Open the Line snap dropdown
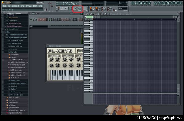Screen dimensions: 184x121 tap(123, 8)
